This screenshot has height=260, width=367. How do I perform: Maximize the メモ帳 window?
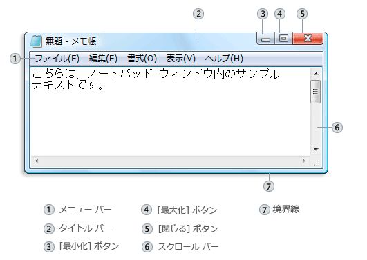coord(283,39)
